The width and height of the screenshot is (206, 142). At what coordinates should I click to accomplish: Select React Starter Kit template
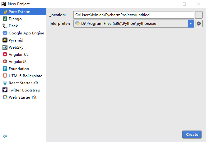24,83
